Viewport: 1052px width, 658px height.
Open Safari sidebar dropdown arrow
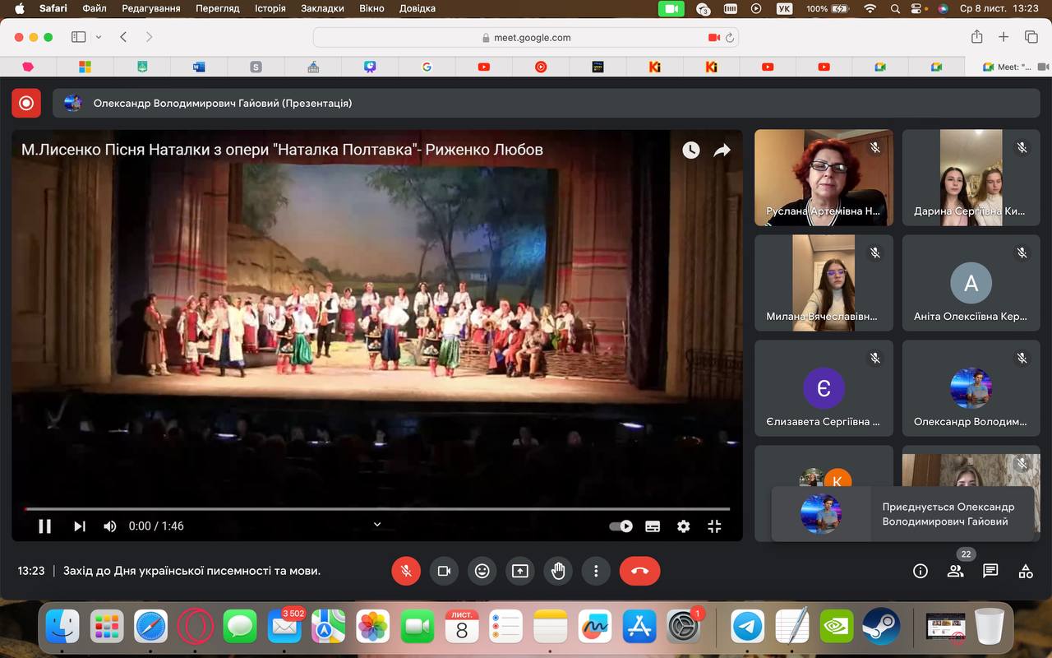[x=99, y=37]
